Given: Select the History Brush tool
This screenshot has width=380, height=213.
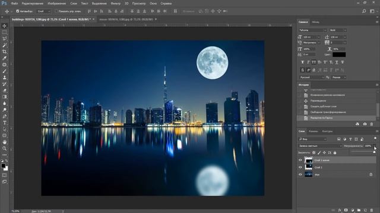Looking at the screenshot, I should click(x=4, y=84).
